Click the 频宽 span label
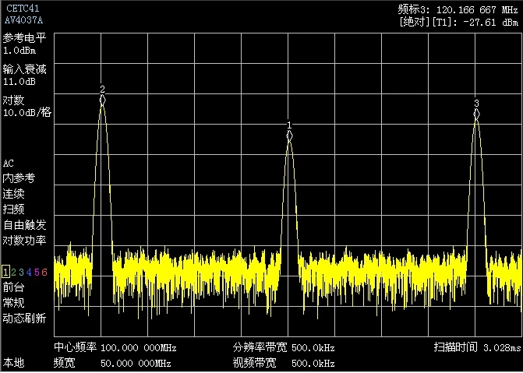 coord(65,363)
